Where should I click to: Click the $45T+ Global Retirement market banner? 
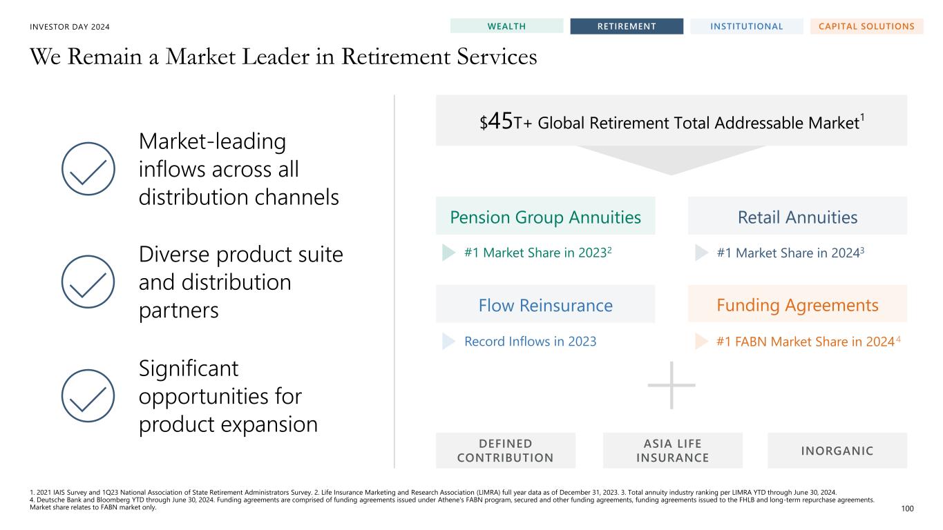[x=671, y=122]
